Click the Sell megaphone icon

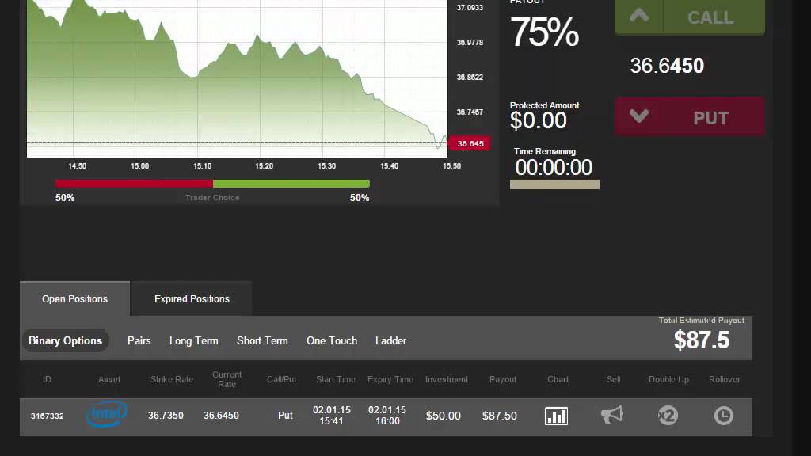pos(612,415)
